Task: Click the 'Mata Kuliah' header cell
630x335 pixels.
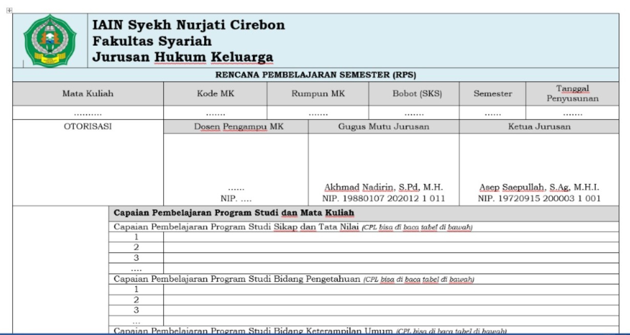Action: tap(88, 94)
